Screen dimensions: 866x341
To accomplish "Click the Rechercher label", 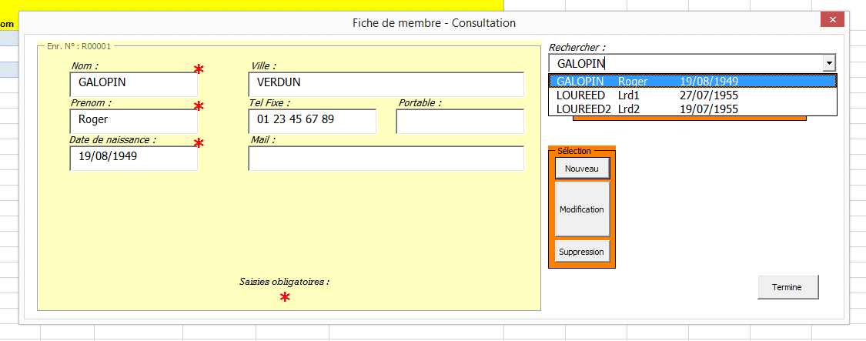I will tap(577, 48).
